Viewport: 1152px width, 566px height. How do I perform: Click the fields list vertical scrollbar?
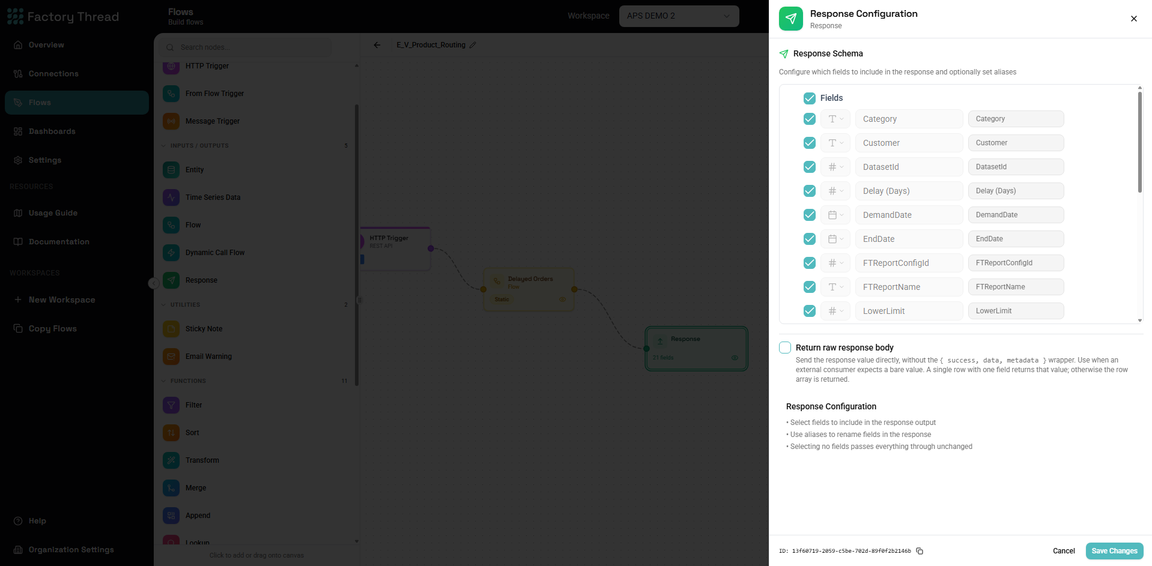[1139, 142]
